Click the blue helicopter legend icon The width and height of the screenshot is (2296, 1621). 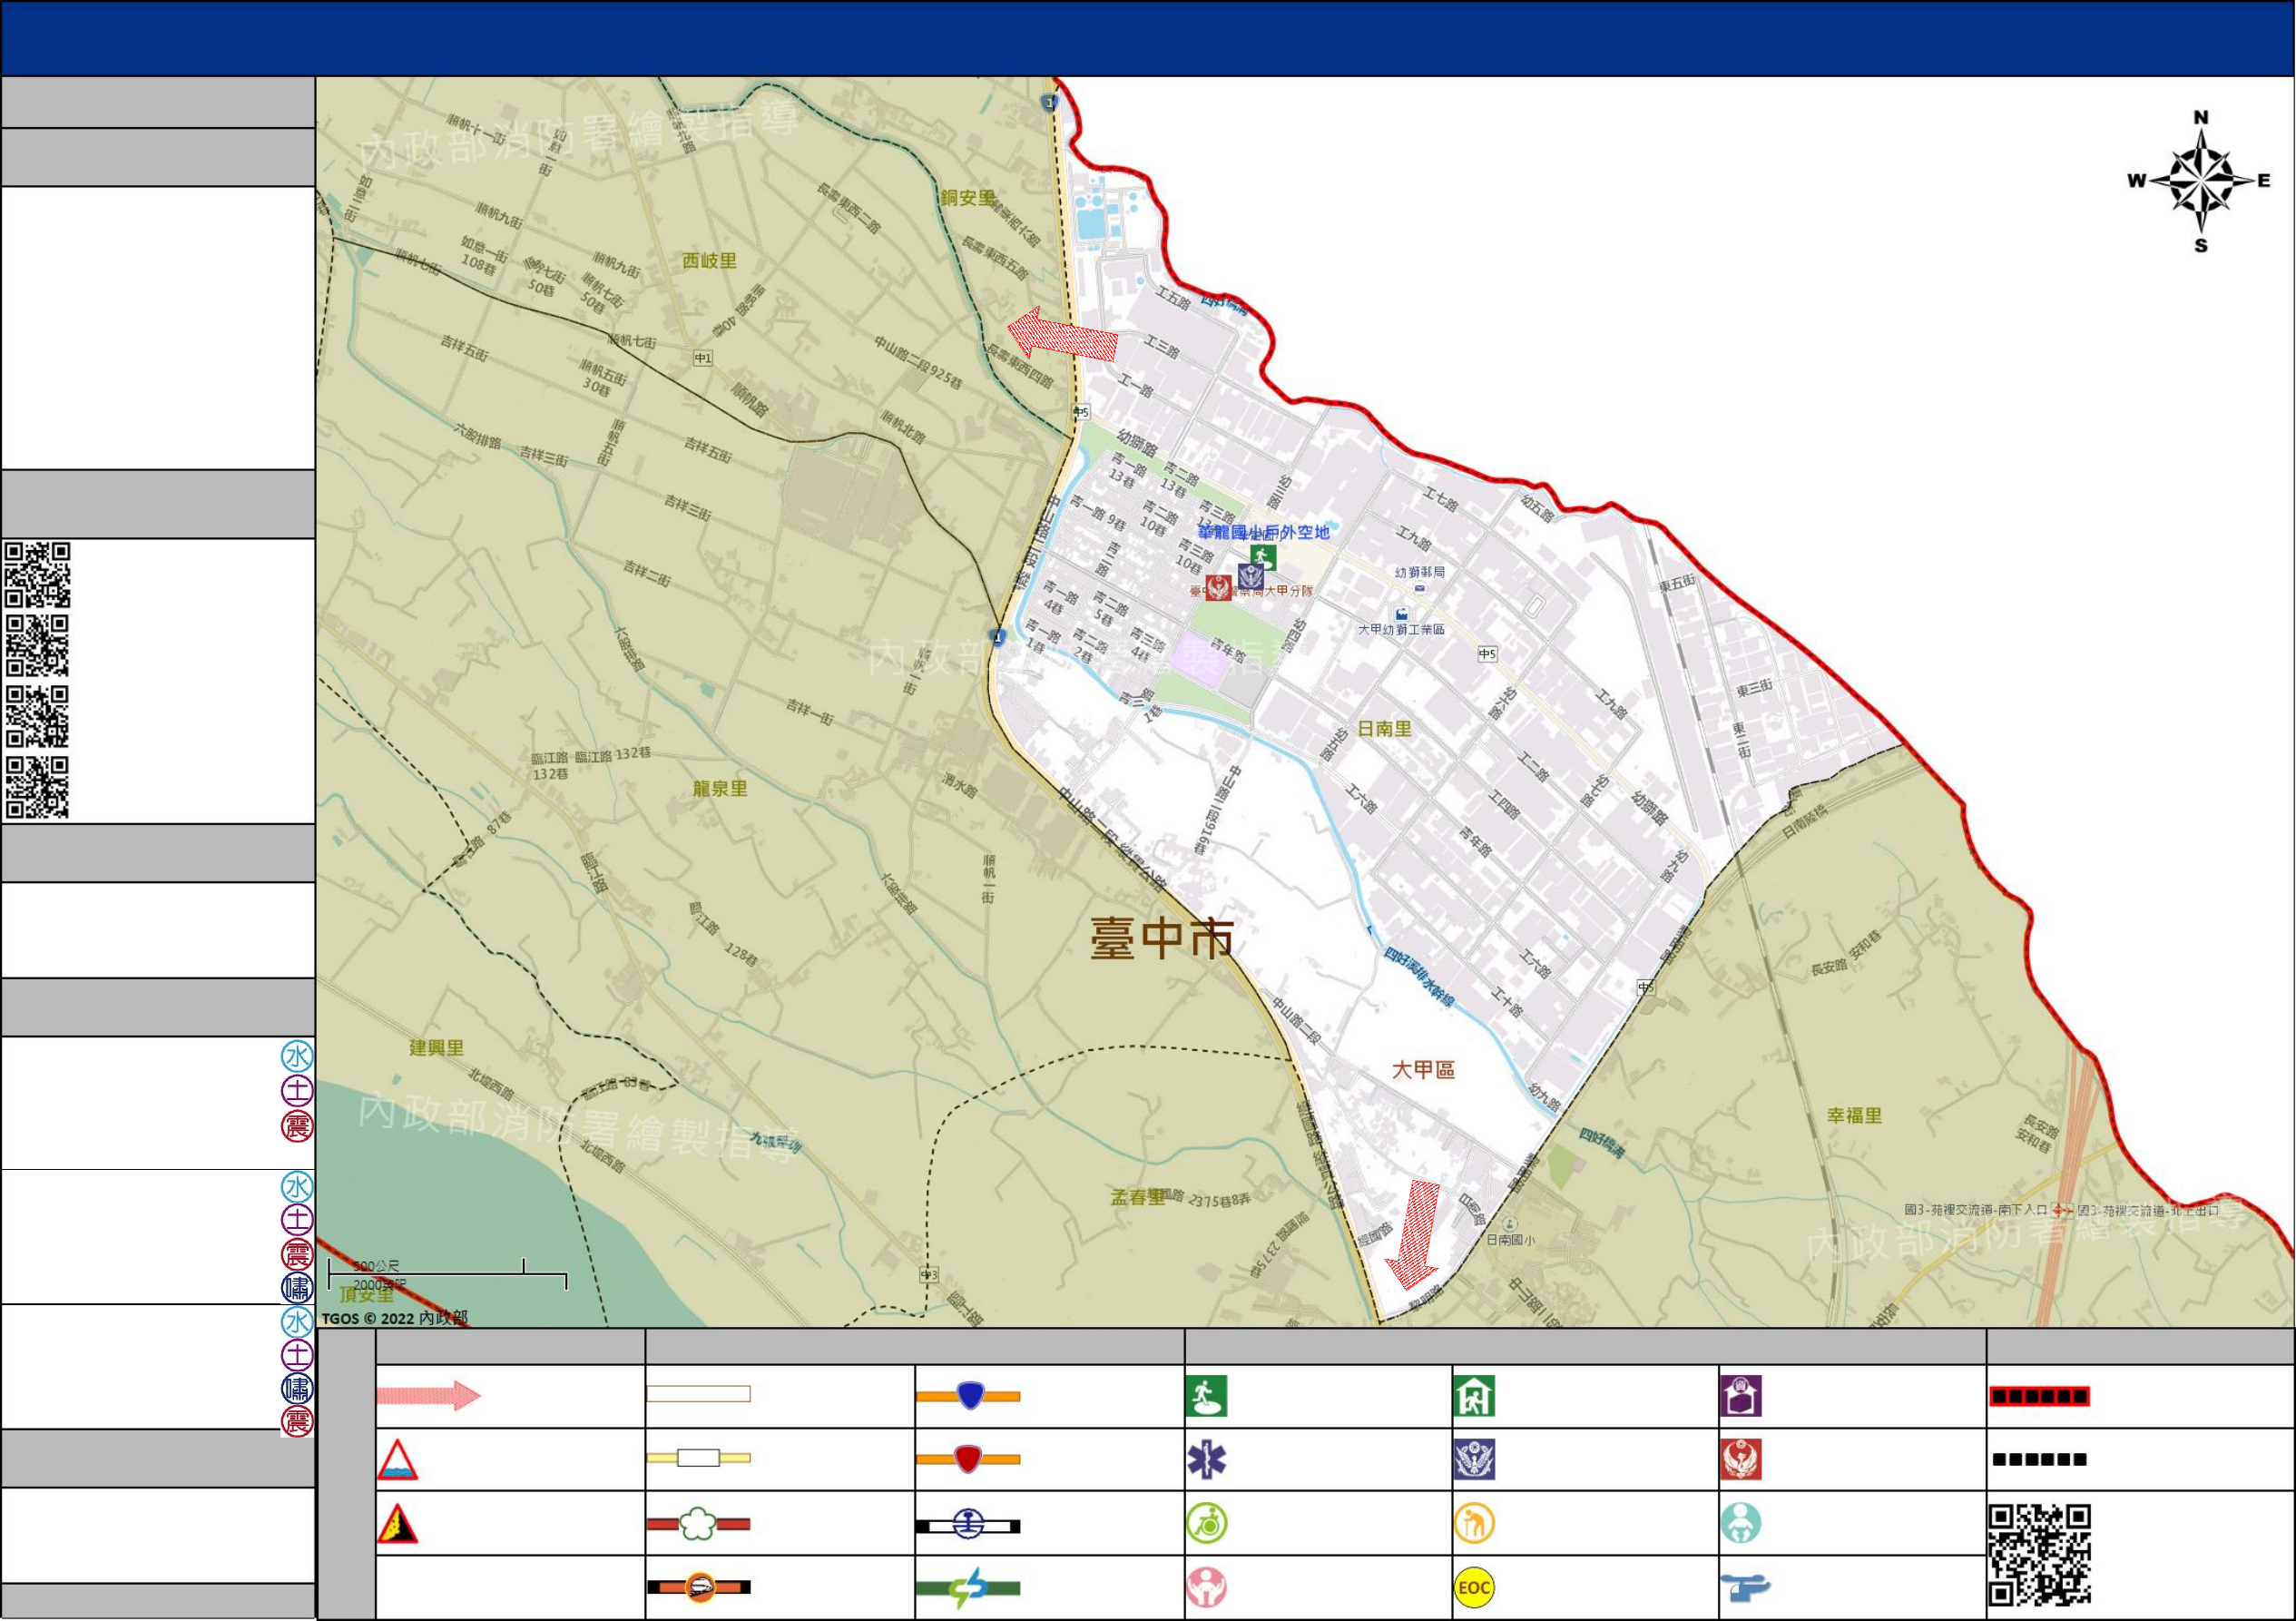click(1745, 1588)
